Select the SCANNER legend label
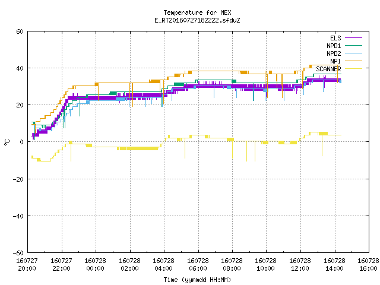The width and height of the screenshot is (380, 285). pyautogui.click(x=328, y=69)
